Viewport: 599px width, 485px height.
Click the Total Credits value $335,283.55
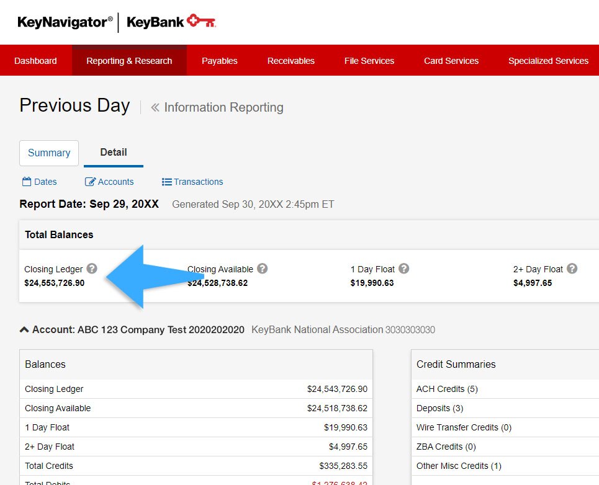click(x=343, y=466)
